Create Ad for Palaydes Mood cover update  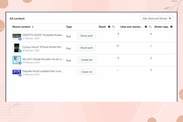(x=87, y=72)
